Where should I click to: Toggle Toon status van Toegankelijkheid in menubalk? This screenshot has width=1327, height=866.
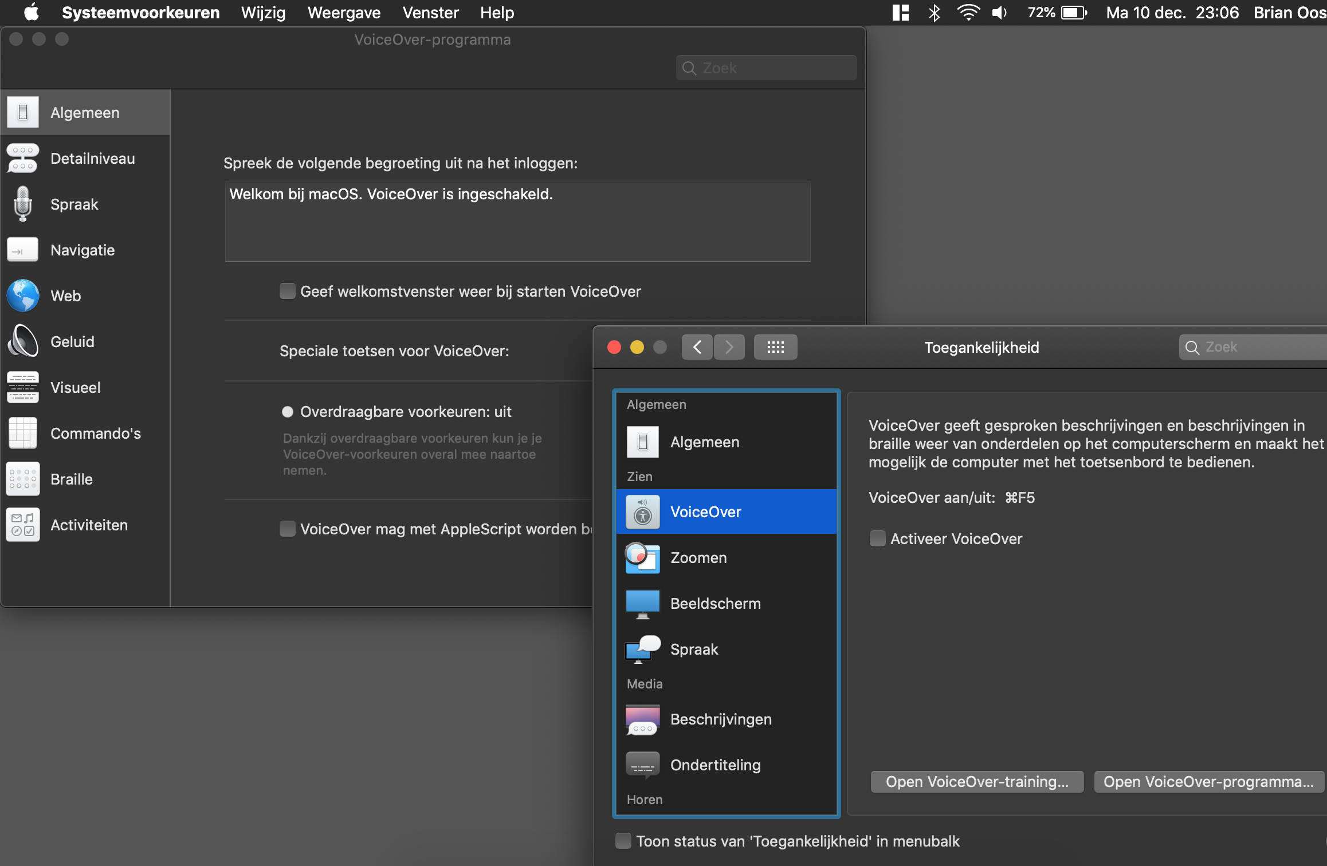coord(623,841)
